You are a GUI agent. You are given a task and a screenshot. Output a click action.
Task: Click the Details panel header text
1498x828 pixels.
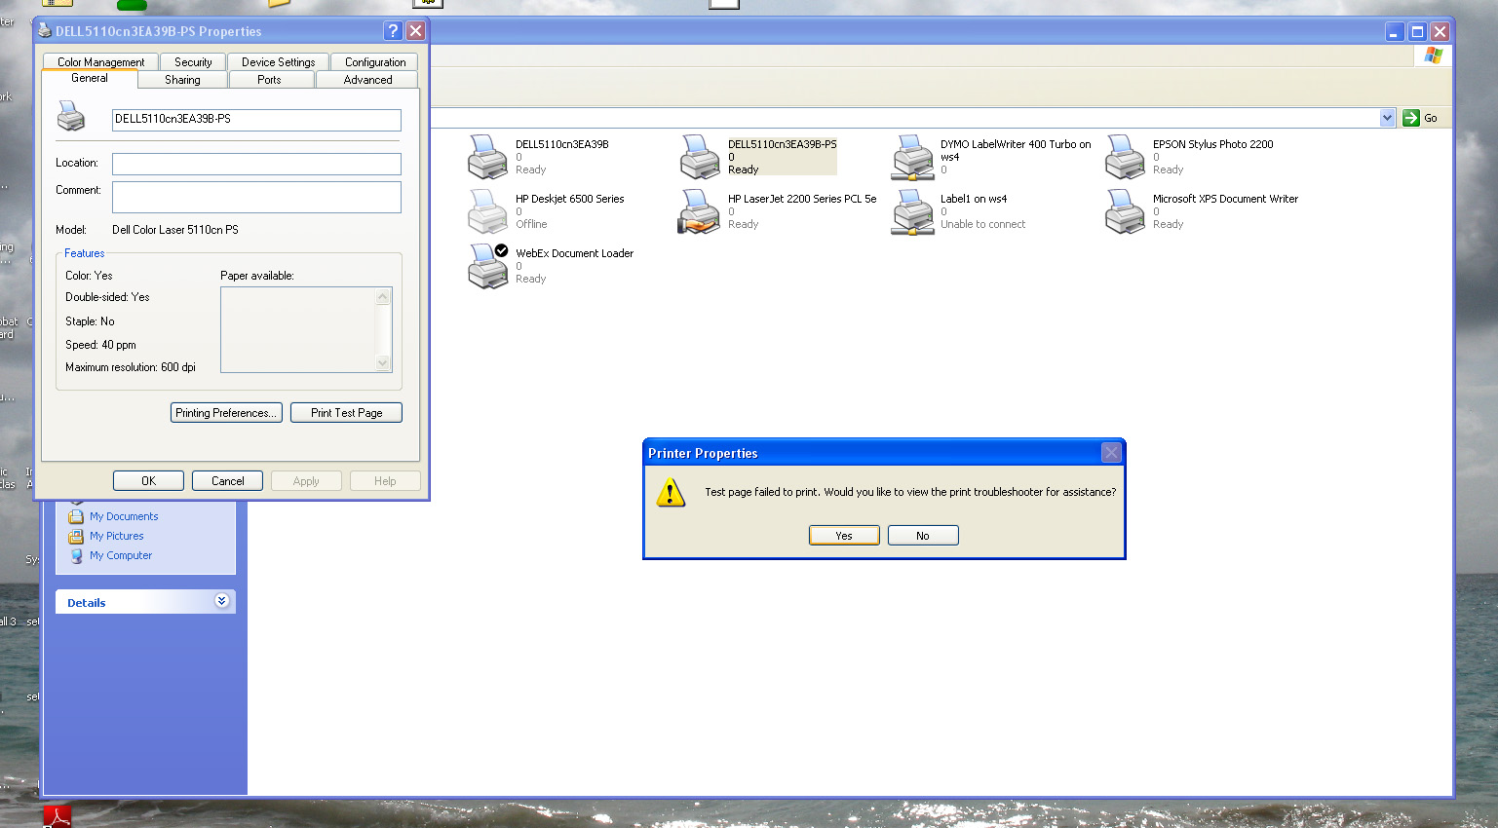pos(87,603)
